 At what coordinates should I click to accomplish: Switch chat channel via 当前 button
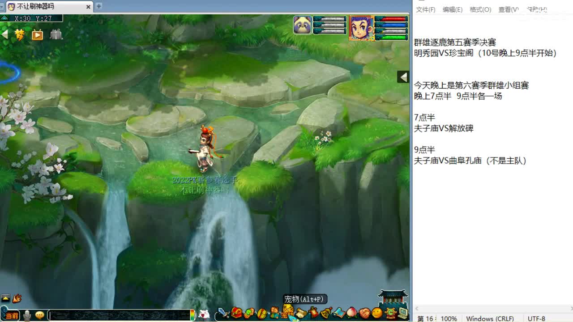tap(12, 315)
